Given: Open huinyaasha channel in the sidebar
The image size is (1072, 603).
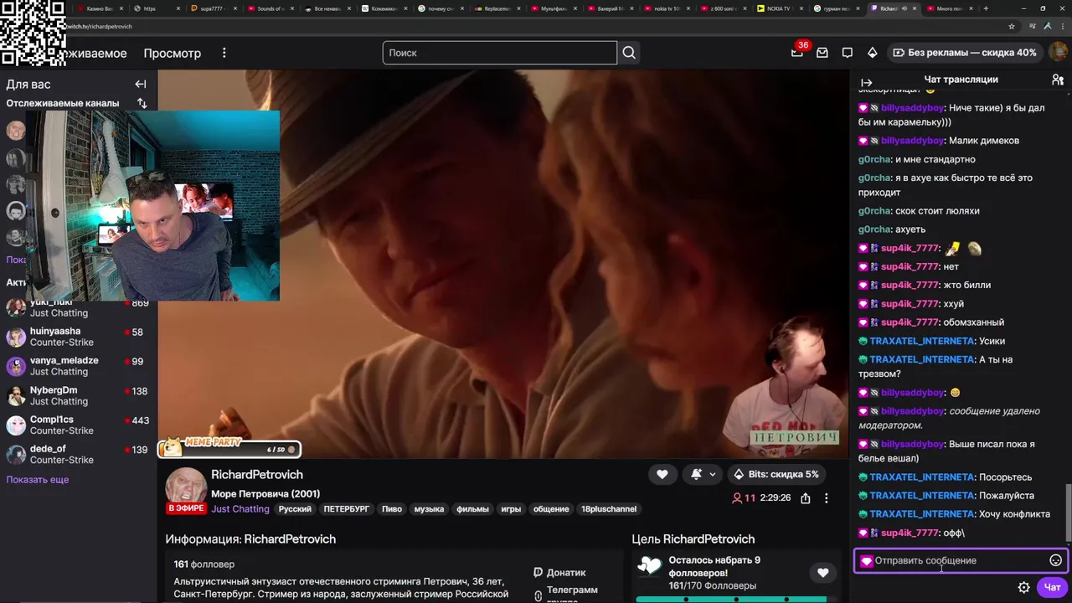Looking at the screenshot, I should [77, 337].
